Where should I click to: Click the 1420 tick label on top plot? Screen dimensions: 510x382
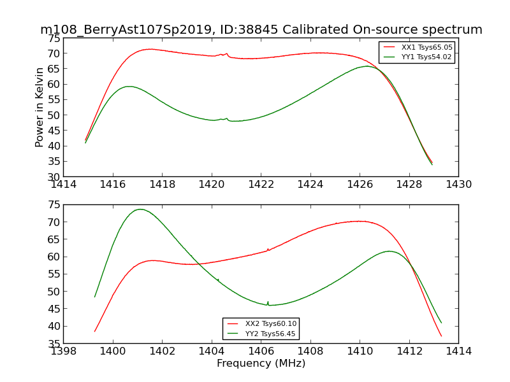coord(212,185)
